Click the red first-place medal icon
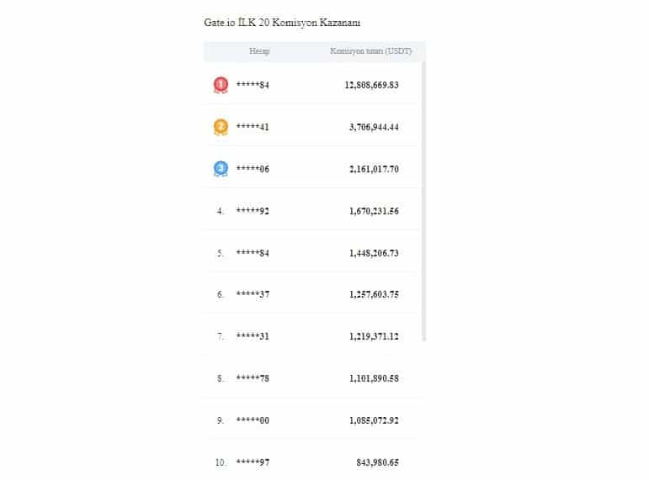Image resolution: width=649 pixels, height=480 pixels. [221, 85]
